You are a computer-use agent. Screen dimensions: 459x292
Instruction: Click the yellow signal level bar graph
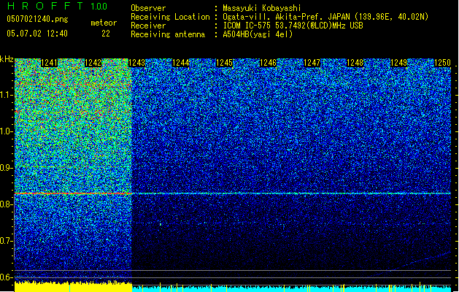(x=73, y=287)
